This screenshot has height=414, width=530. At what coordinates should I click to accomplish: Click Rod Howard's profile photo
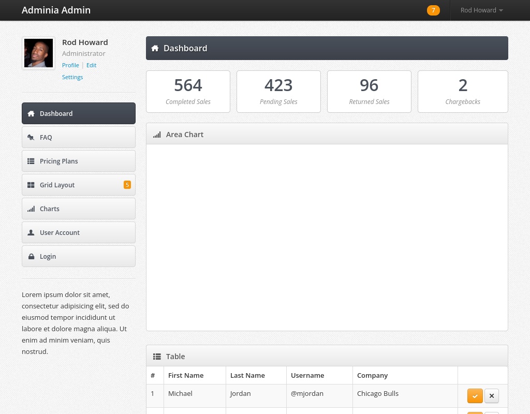[x=38, y=53]
